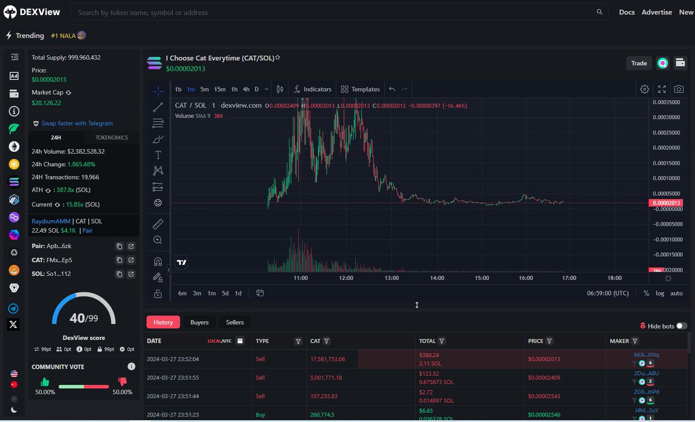This screenshot has width=695, height=422.
Task: Open the X (Twitter) sidebar link
Action: click(13, 325)
